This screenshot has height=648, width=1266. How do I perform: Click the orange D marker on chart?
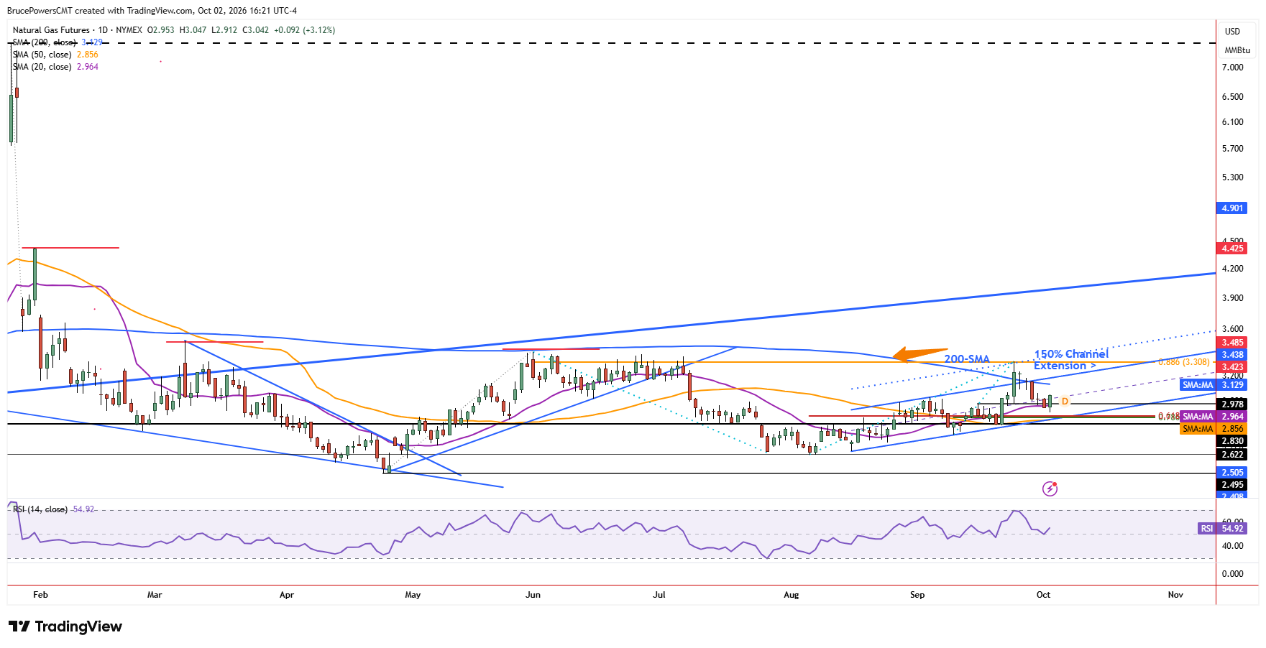(x=1065, y=402)
